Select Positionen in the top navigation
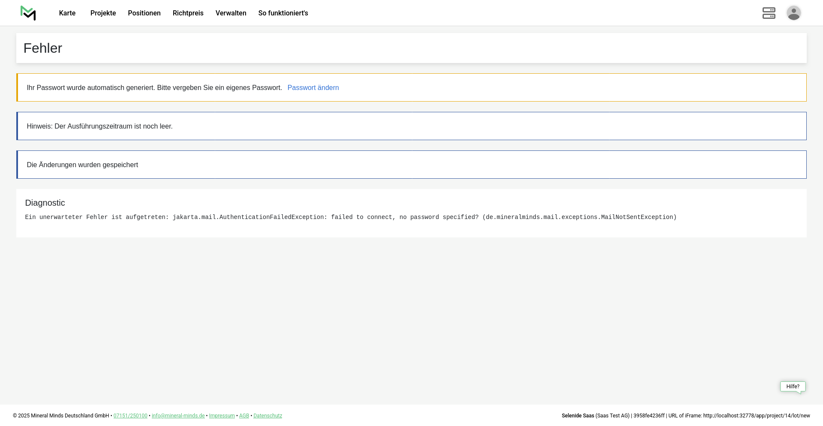The height and width of the screenshot is (426, 823). click(x=144, y=13)
